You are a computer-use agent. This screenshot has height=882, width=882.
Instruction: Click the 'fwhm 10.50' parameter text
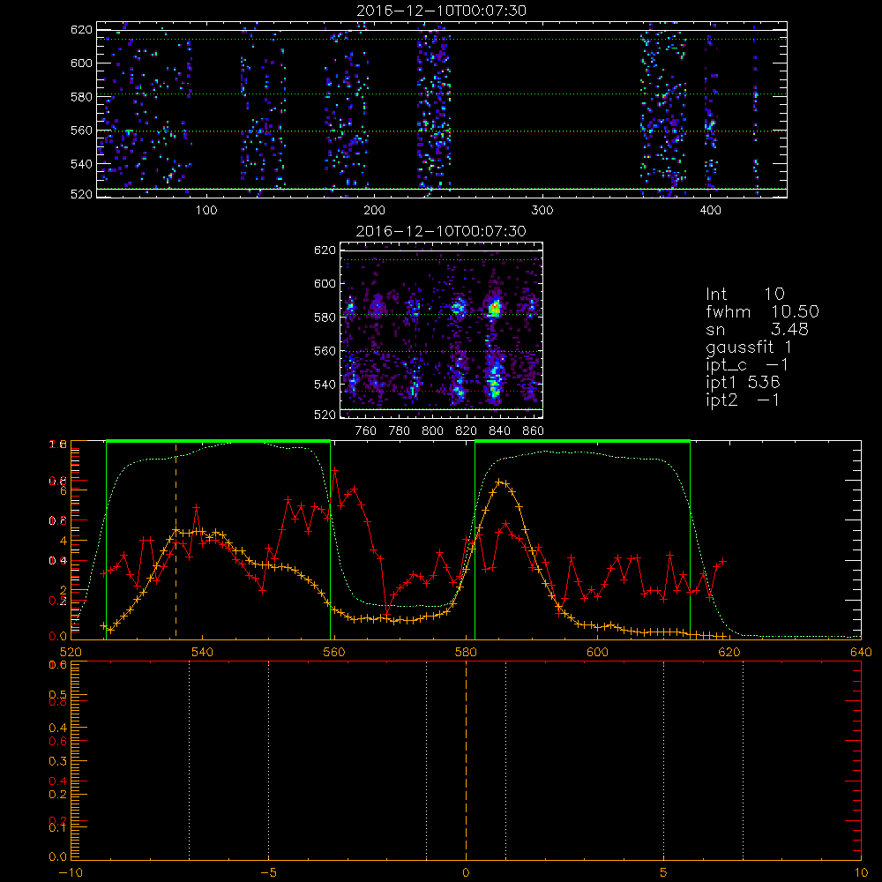(x=762, y=311)
